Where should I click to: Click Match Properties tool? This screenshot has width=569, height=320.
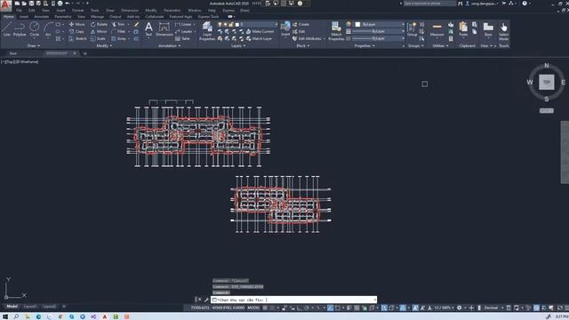click(336, 31)
